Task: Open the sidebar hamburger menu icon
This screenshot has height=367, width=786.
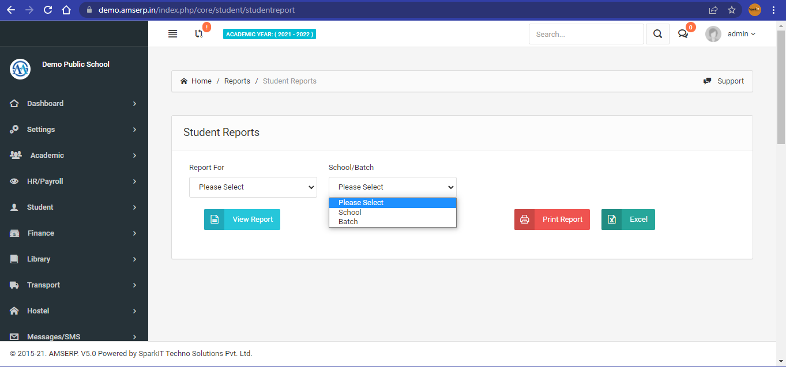Action: point(172,33)
